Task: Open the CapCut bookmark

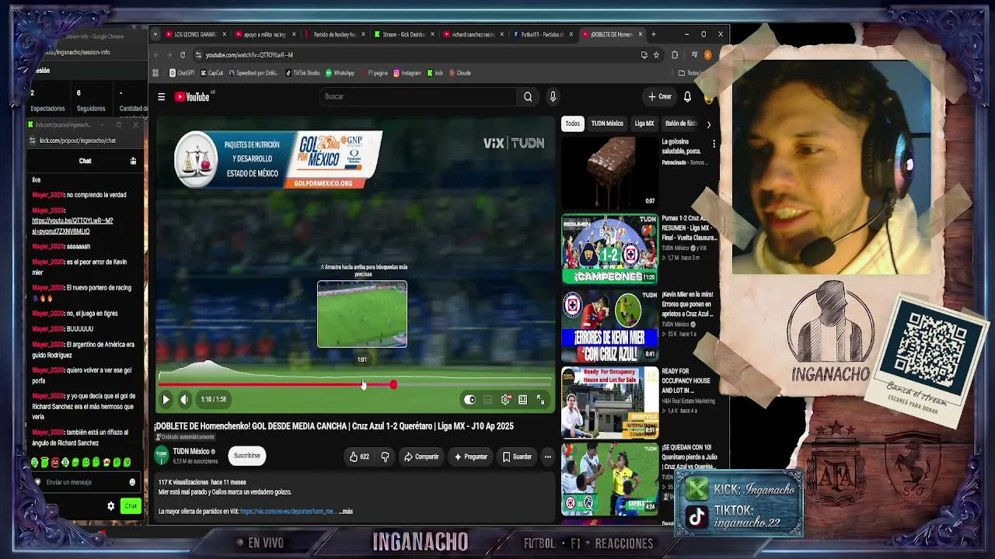Action: (212, 73)
